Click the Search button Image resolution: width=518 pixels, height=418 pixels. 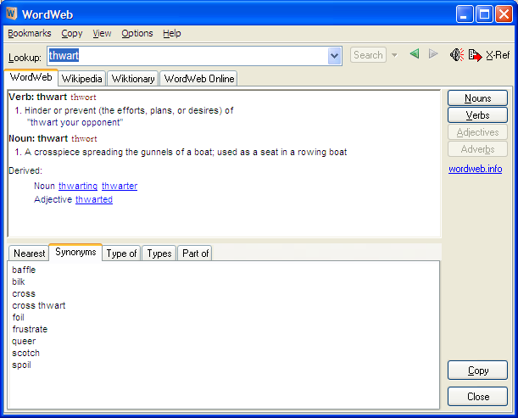[x=368, y=55]
